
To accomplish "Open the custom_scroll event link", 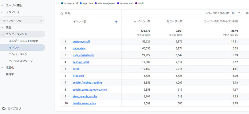I will 81,41.
